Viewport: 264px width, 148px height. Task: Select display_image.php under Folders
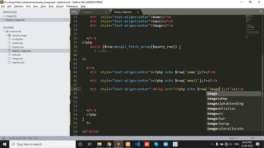tap(21, 51)
